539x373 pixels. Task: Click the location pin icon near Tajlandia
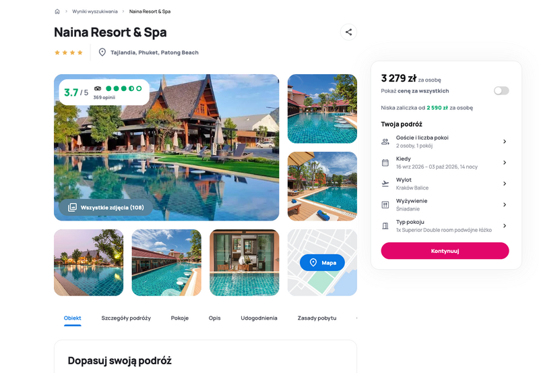coord(102,53)
